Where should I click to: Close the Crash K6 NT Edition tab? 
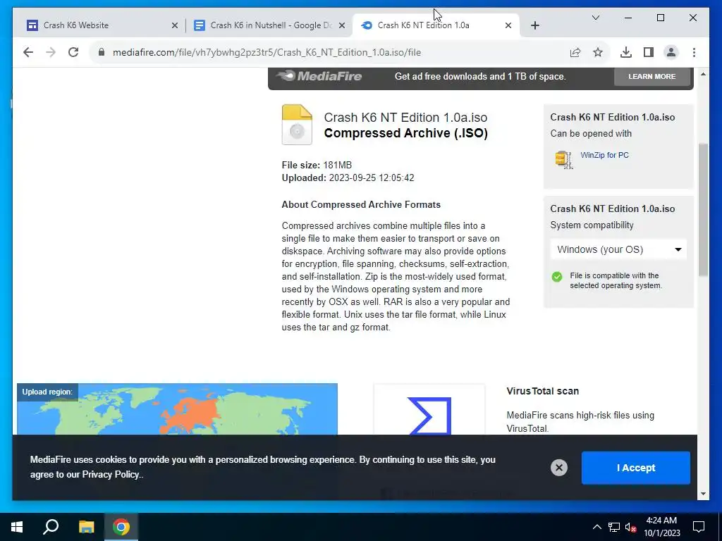508,26
